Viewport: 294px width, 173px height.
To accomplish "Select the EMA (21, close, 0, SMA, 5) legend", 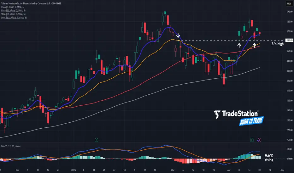I will (13, 10).
